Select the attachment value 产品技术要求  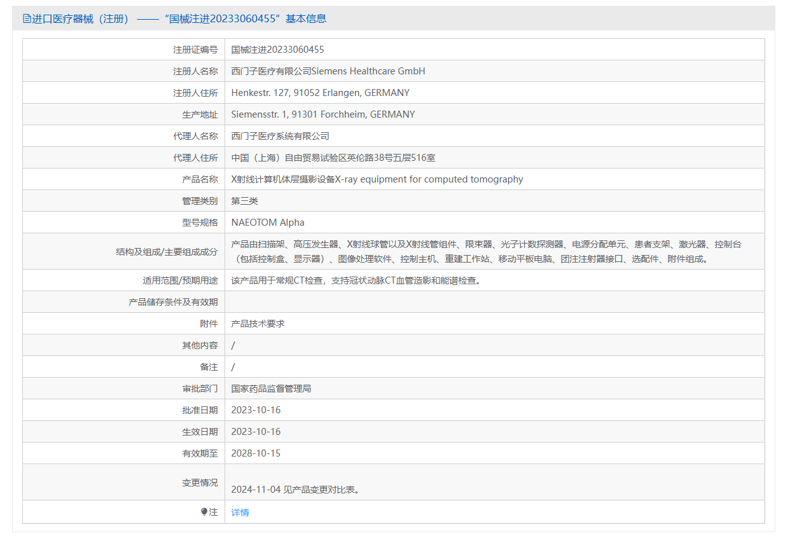click(x=258, y=324)
